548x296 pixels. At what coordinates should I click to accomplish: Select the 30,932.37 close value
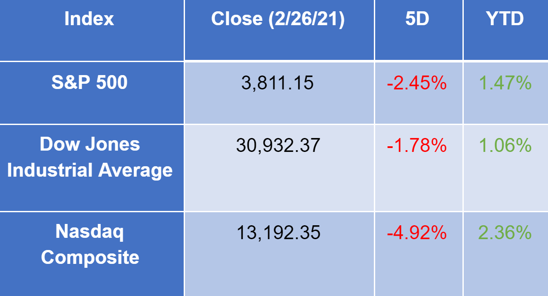(x=278, y=145)
